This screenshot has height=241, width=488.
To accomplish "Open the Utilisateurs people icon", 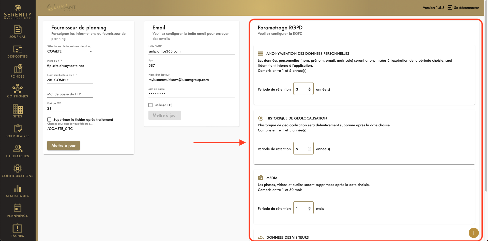I will [x=18, y=149].
